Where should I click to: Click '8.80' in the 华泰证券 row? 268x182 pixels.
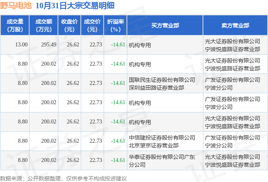click(x=23, y=160)
